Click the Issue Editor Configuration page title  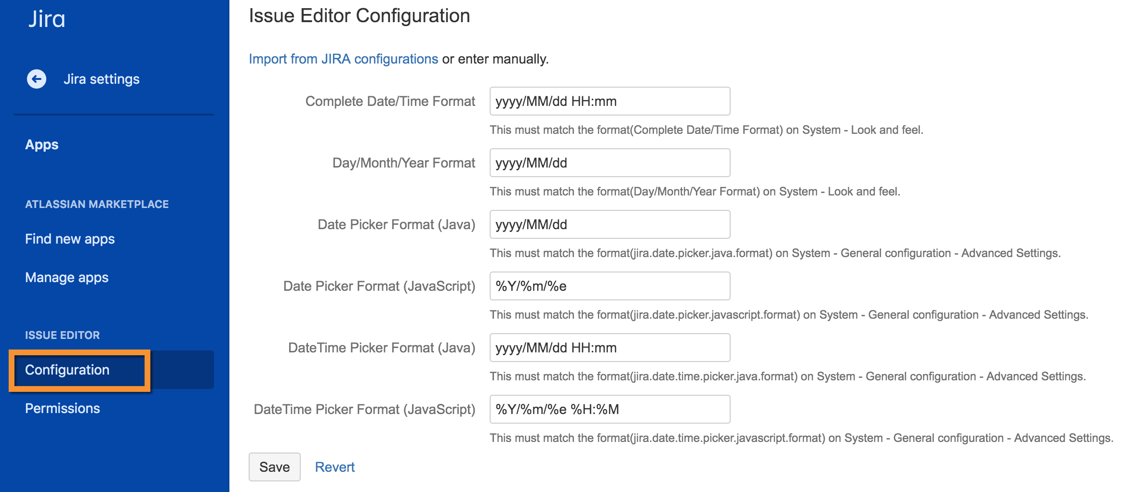[359, 16]
